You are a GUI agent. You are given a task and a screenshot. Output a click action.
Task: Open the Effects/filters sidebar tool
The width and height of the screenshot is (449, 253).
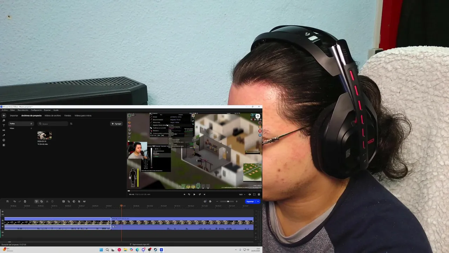(x=4, y=135)
